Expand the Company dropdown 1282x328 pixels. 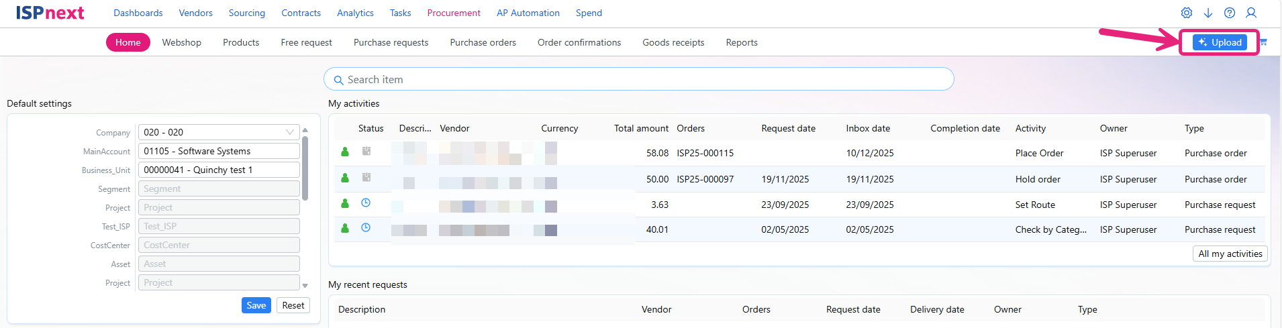[290, 132]
